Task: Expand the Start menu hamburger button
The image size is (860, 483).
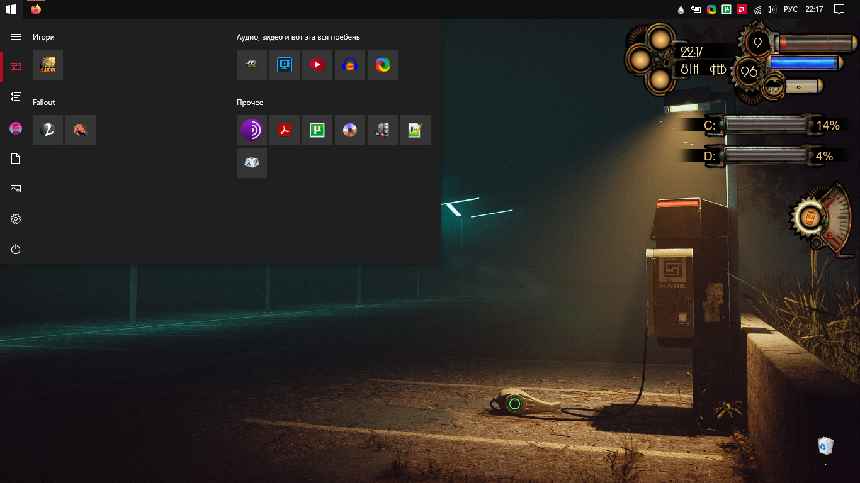Action: coord(16,37)
